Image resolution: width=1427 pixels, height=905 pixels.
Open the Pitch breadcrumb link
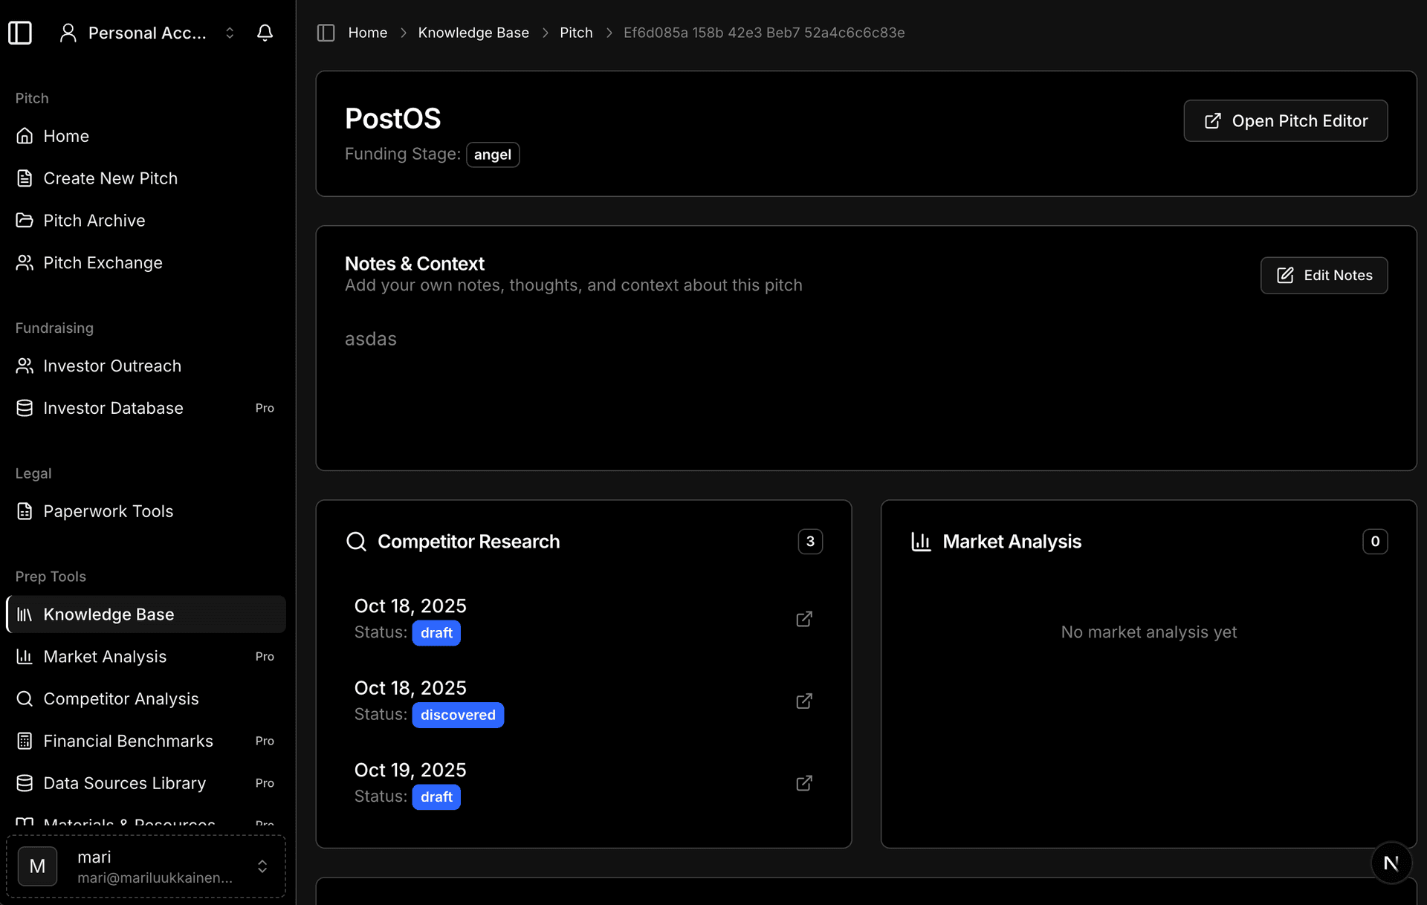tap(576, 33)
